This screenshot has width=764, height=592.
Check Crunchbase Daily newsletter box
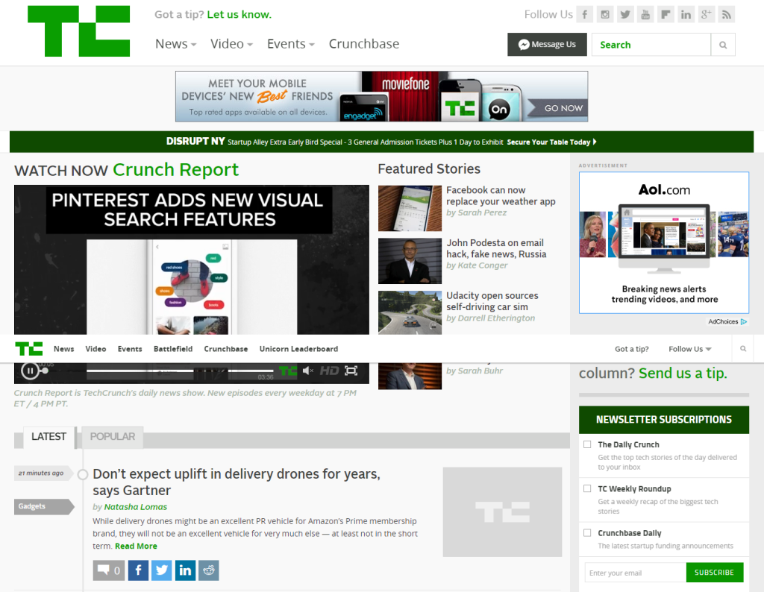click(x=587, y=532)
